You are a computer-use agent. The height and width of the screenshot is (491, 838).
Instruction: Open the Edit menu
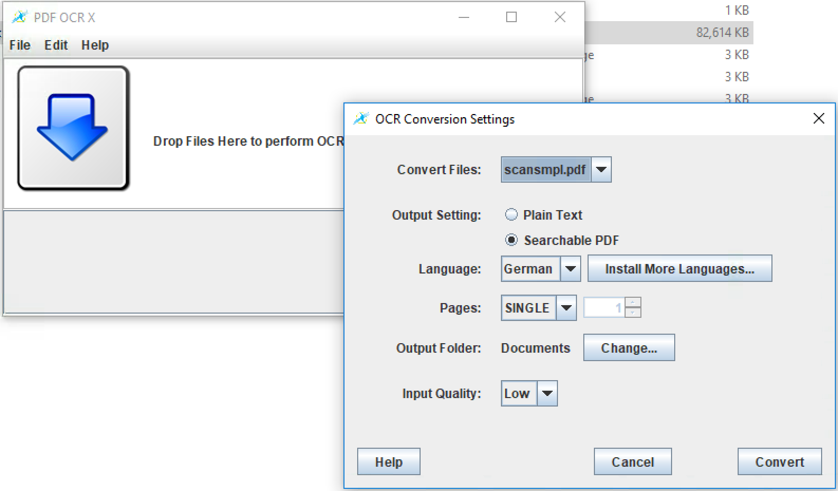(x=56, y=45)
